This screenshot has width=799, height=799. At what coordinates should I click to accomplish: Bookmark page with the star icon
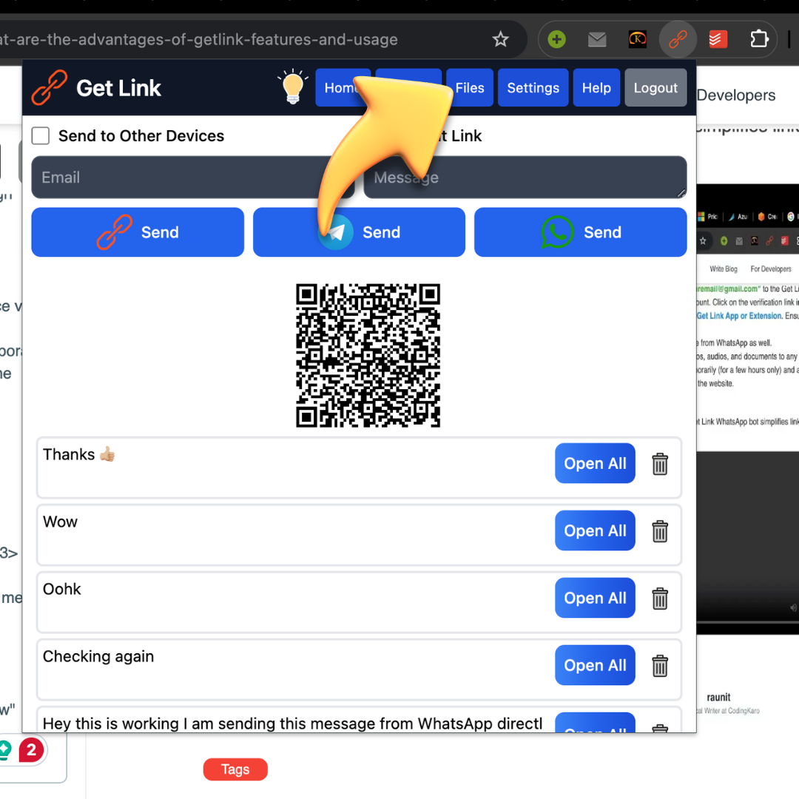[500, 39]
